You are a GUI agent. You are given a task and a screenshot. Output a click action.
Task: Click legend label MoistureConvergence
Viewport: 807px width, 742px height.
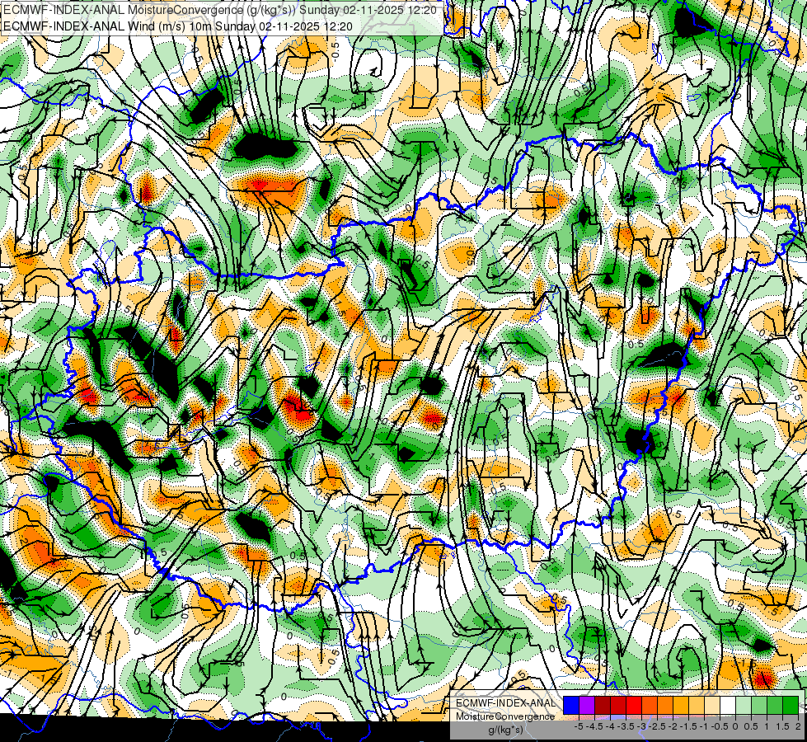[505, 716]
